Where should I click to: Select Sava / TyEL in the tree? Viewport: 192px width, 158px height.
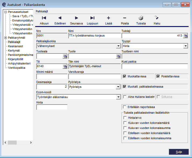pos(23,16)
